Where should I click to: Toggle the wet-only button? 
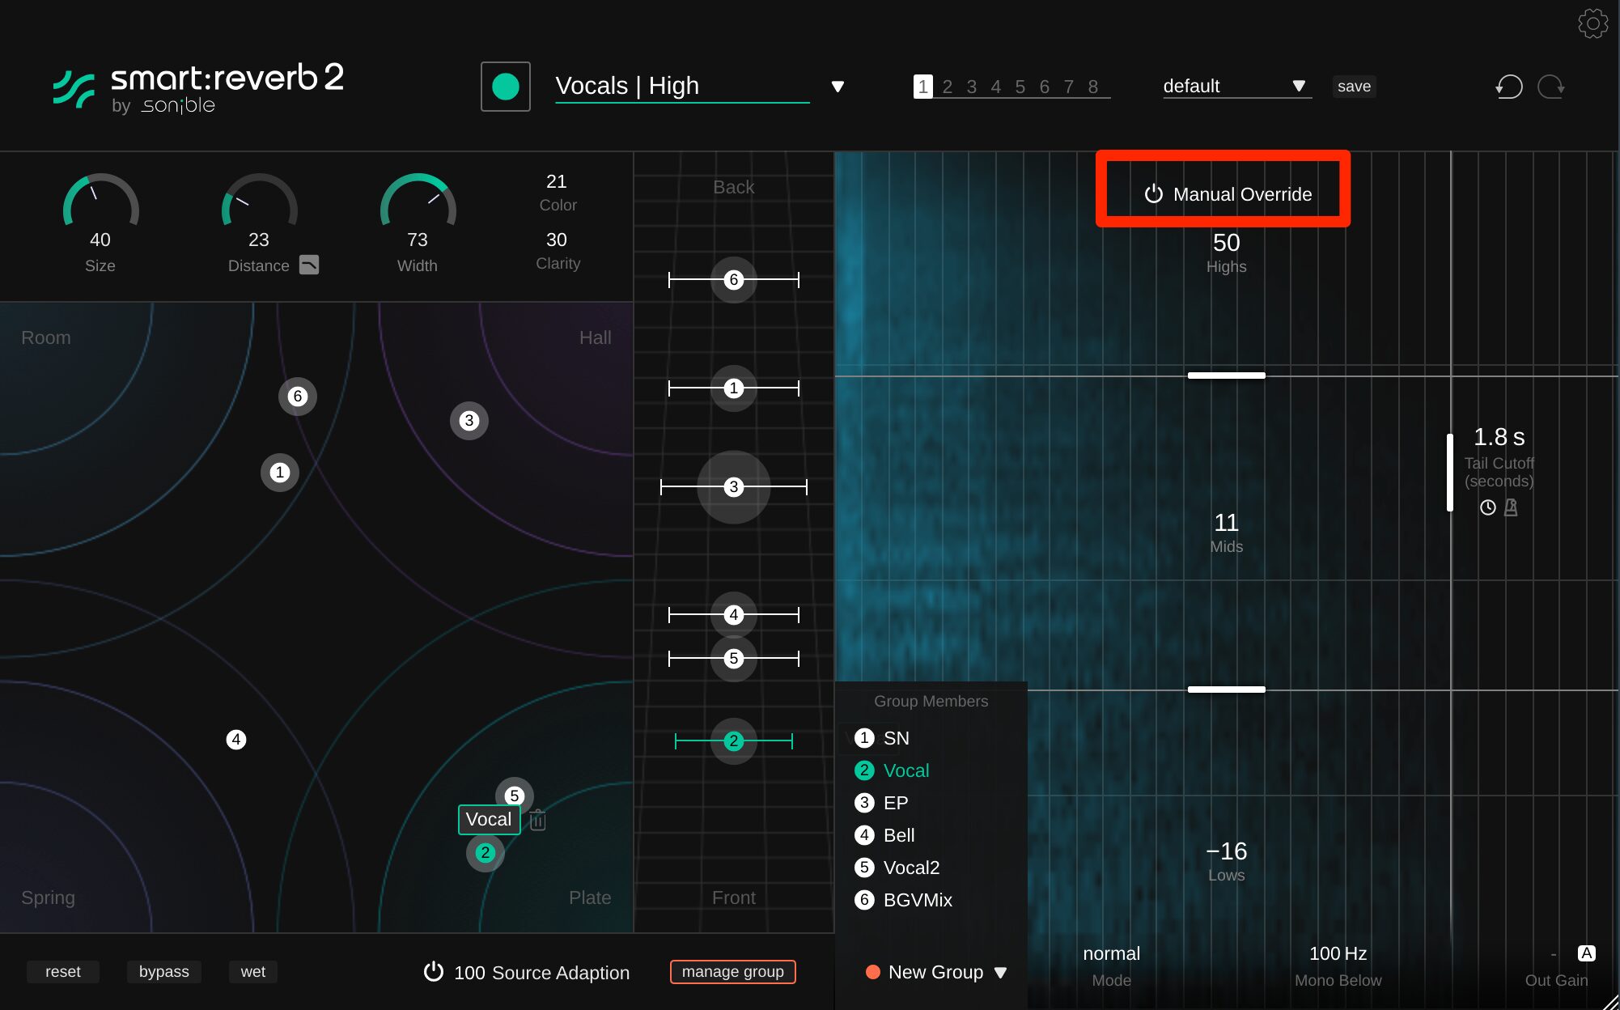pos(253,972)
